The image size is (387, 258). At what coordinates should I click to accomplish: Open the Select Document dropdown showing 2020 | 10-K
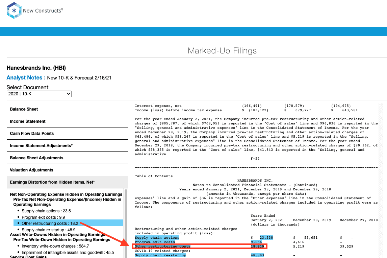(39, 94)
